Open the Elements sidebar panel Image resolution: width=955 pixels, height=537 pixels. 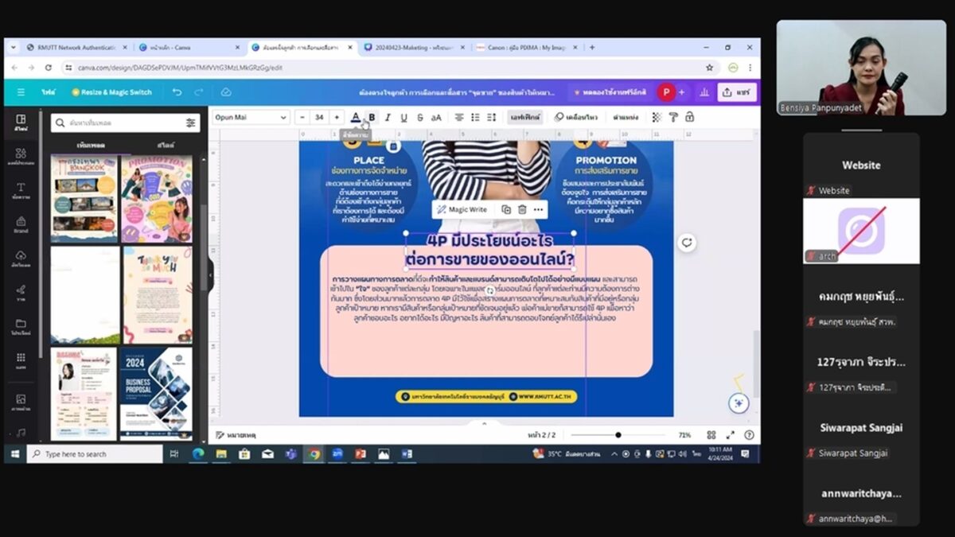coord(21,156)
